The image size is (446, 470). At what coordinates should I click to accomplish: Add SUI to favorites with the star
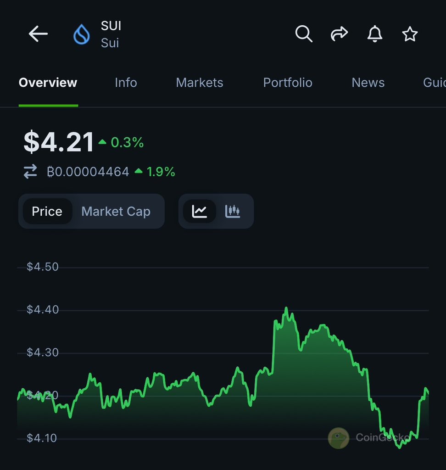pos(410,34)
